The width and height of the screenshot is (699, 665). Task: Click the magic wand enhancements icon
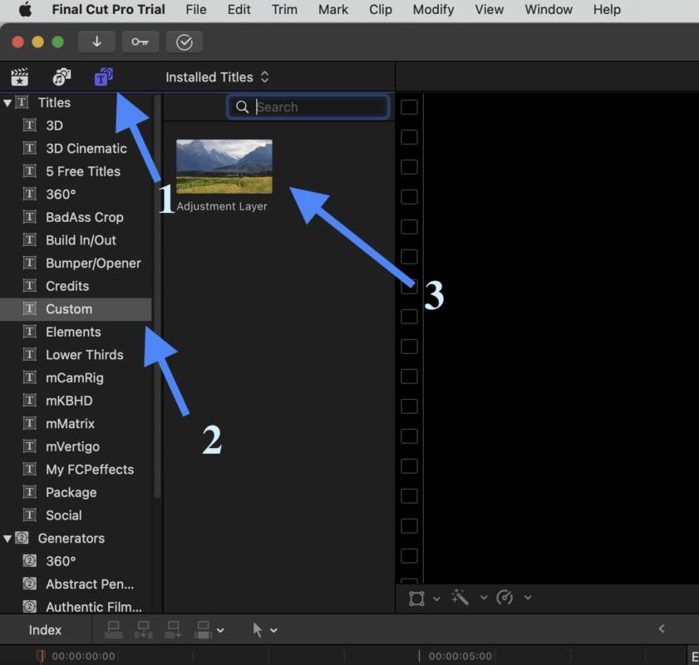tap(460, 597)
